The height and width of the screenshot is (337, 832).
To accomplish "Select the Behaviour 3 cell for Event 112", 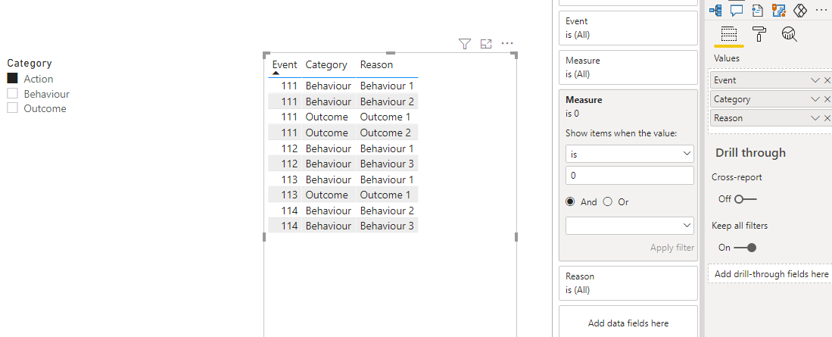I will pos(386,164).
